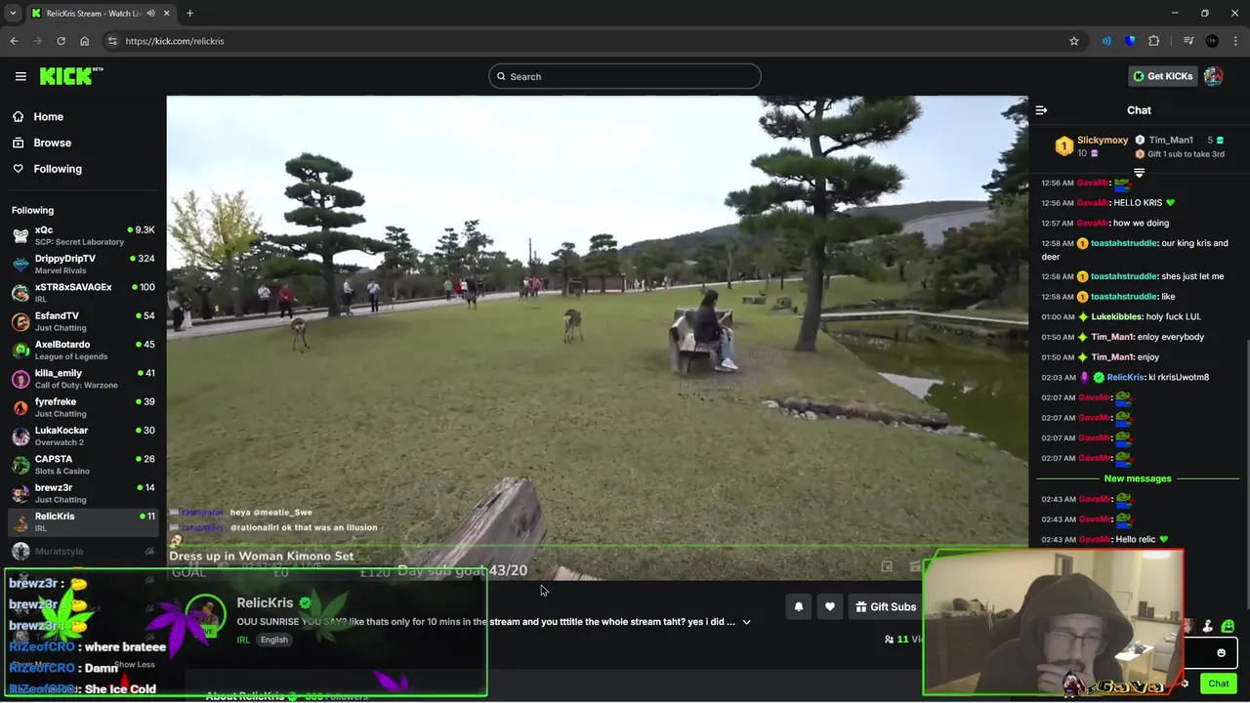The width and height of the screenshot is (1250, 703).
Task: Open the Chrome three-dot menu
Action: pos(1234,41)
